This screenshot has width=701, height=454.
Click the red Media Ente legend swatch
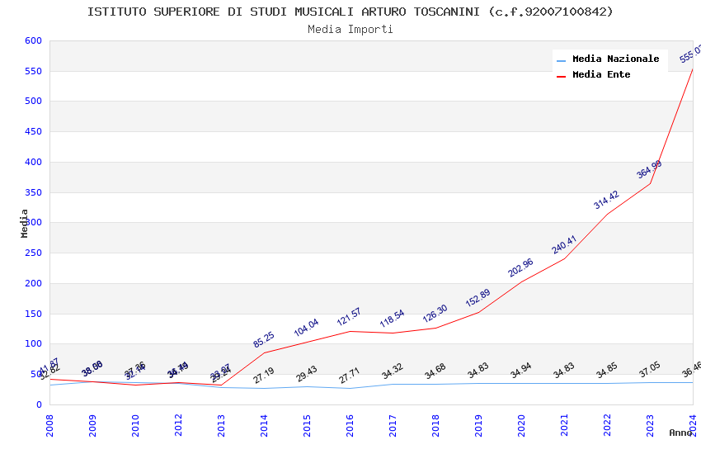561,77
